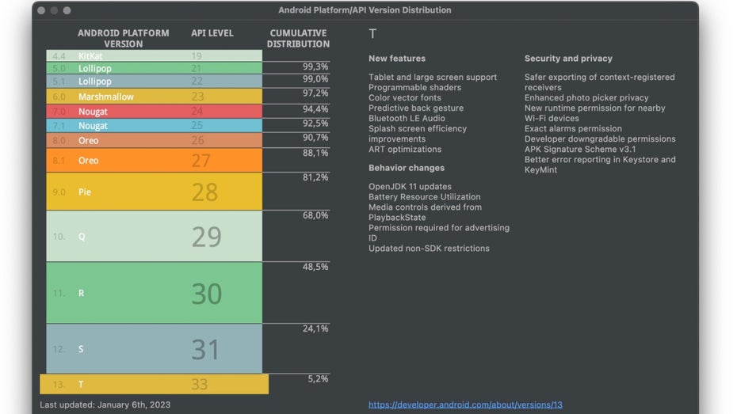The width and height of the screenshot is (737, 414).
Task: Open the developer.android.com versions/13 link
Action: pyautogui.click(x=465, y=405)
